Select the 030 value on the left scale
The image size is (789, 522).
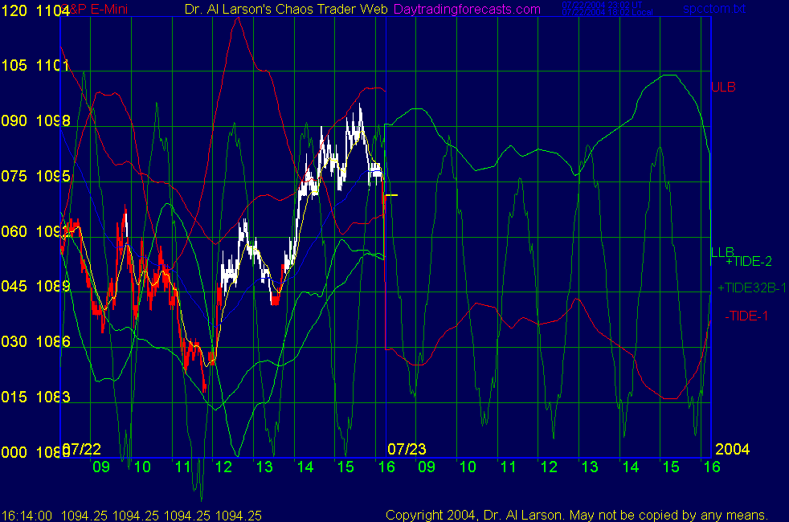point(14,341)
